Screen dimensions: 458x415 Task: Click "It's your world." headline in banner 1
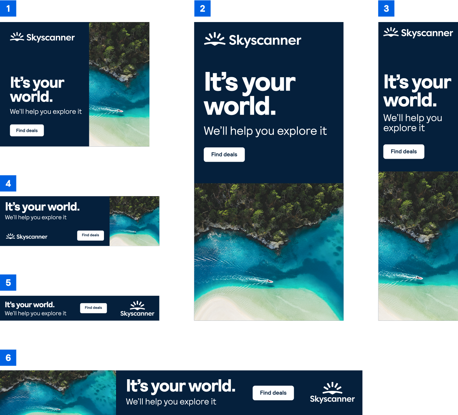point(37,90)
